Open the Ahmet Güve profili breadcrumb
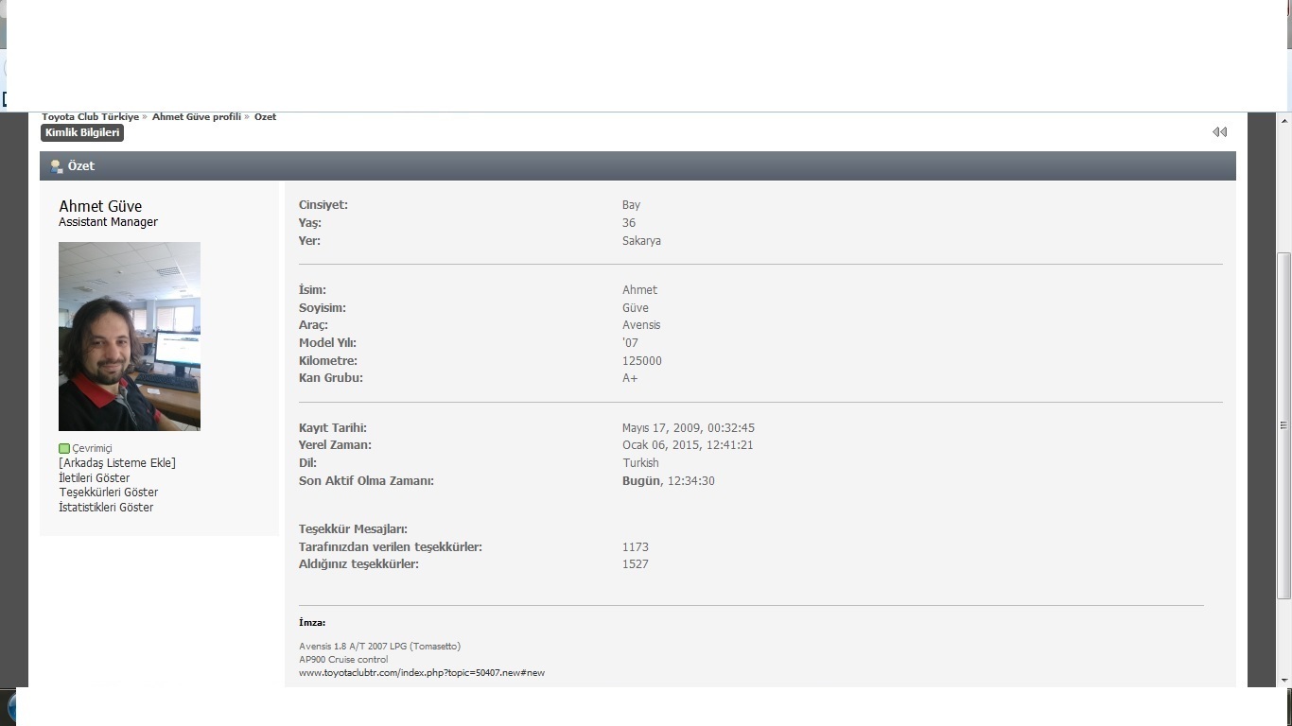This screenshot has height=726, width=1292. 196,117
